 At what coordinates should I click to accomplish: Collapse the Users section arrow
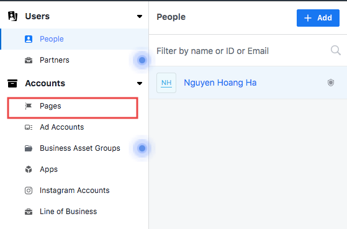140,16
